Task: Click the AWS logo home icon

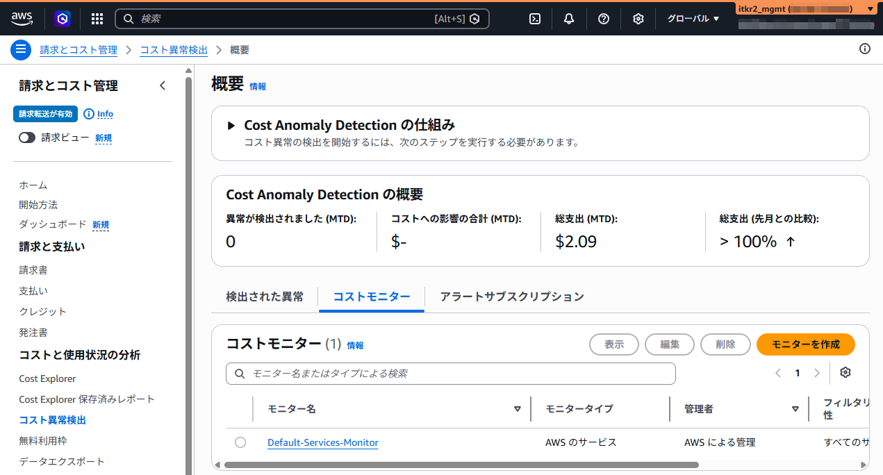Action: click(x=22, y=19)
